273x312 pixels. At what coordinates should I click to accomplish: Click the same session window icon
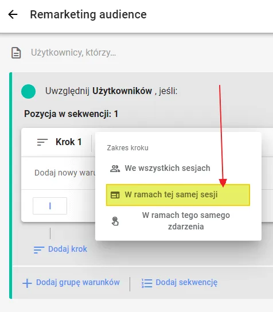click(115, 195)
